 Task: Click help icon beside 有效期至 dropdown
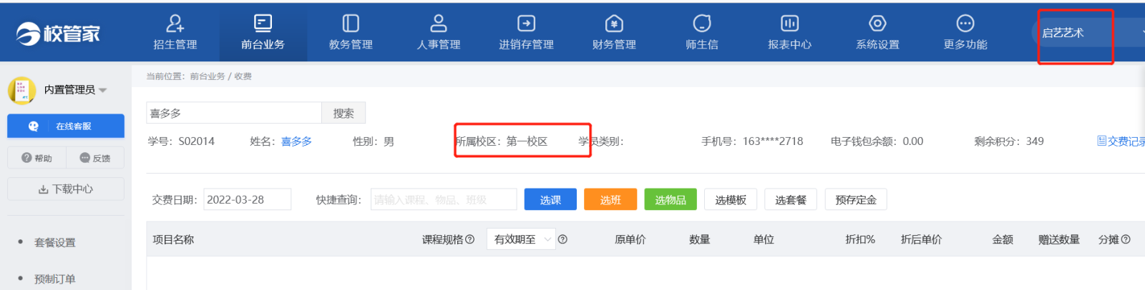click(x=562, y=240)
